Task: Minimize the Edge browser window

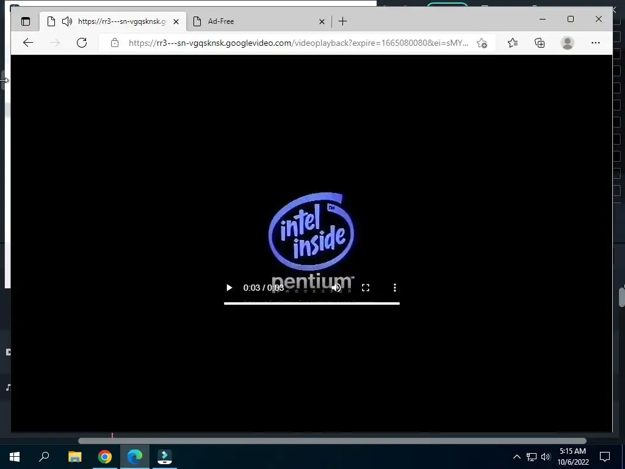Action: point(543,19)
